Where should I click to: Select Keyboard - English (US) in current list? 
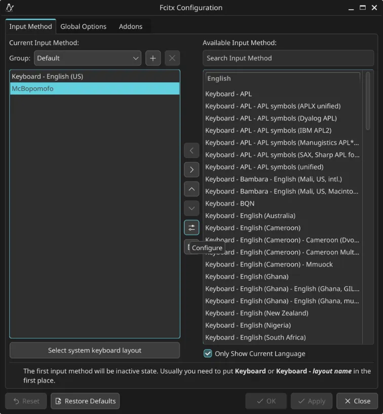pos(95,76)
